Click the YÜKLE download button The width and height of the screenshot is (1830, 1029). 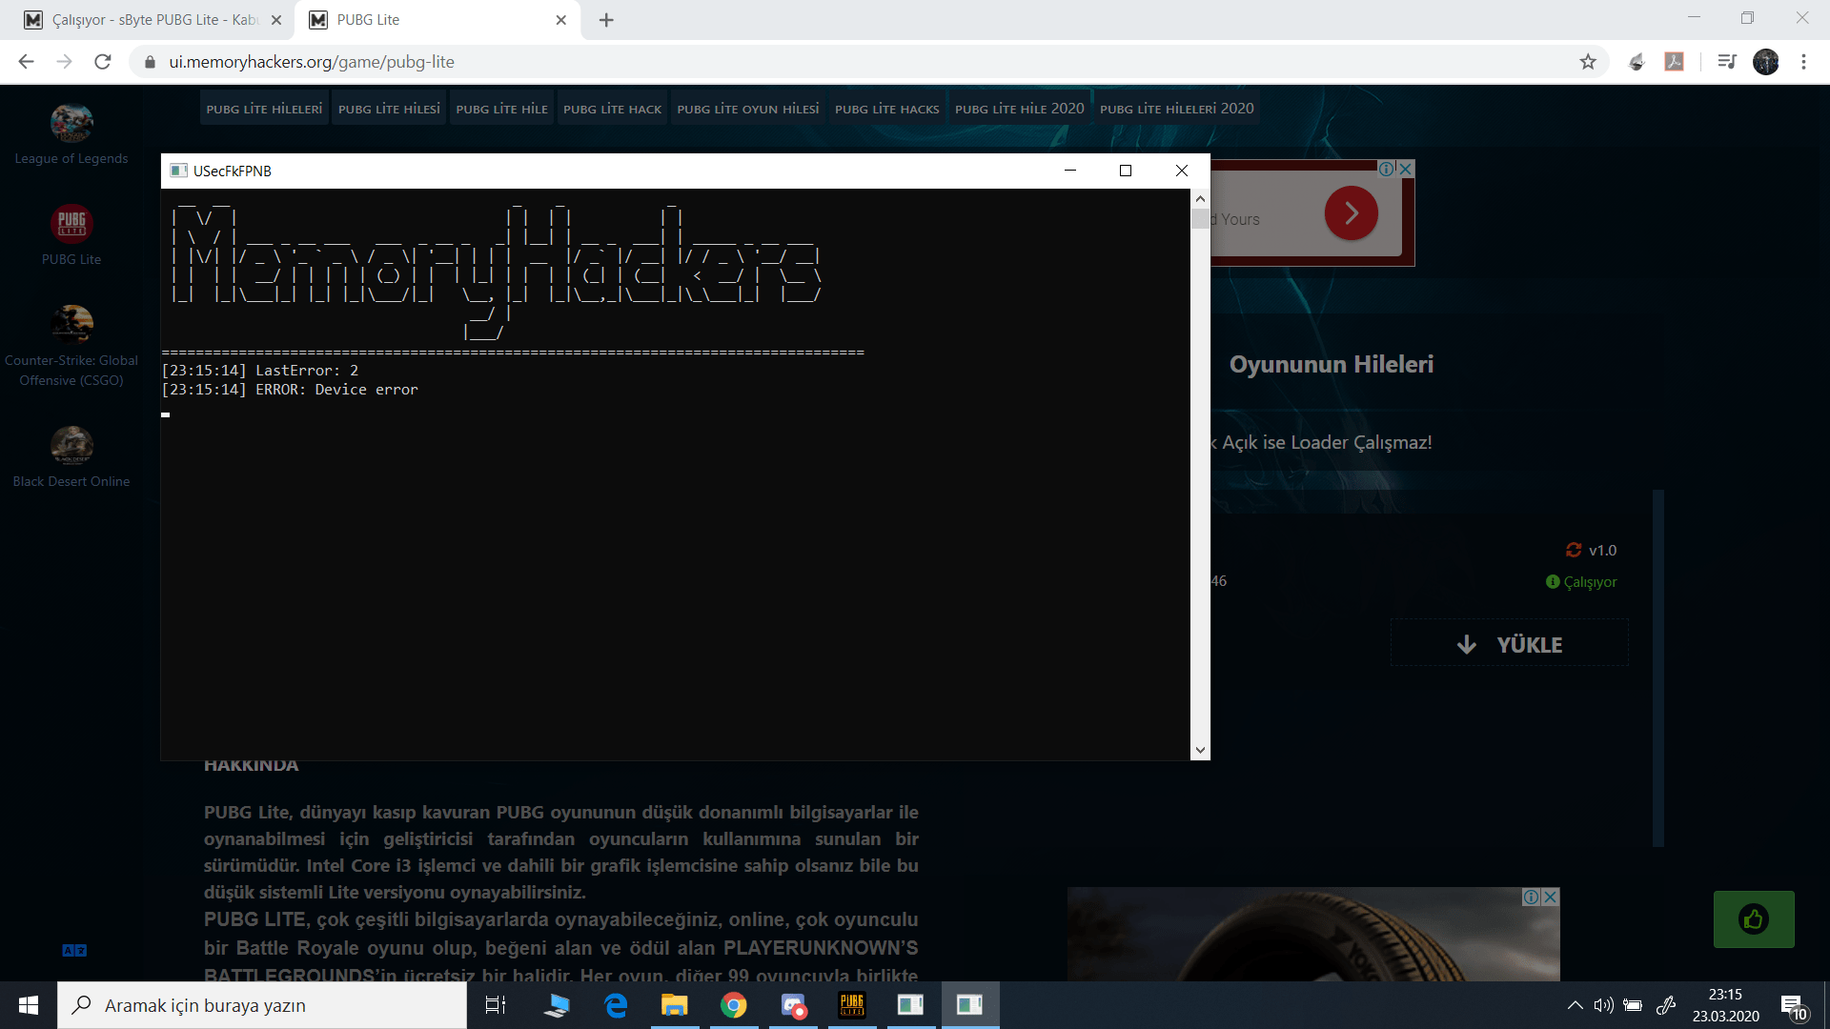pyautogui.click(x=1510, y=644)
